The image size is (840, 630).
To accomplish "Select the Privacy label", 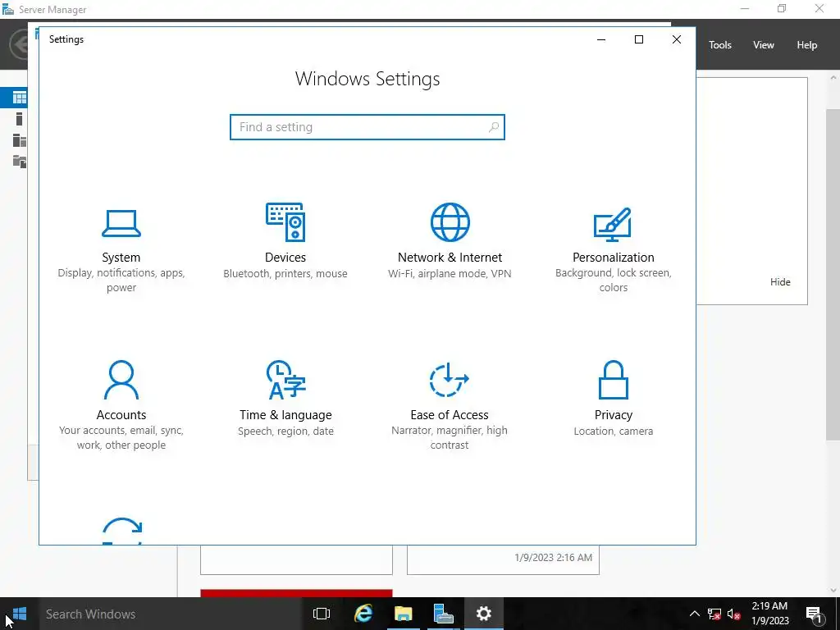I will click(614, 414).
